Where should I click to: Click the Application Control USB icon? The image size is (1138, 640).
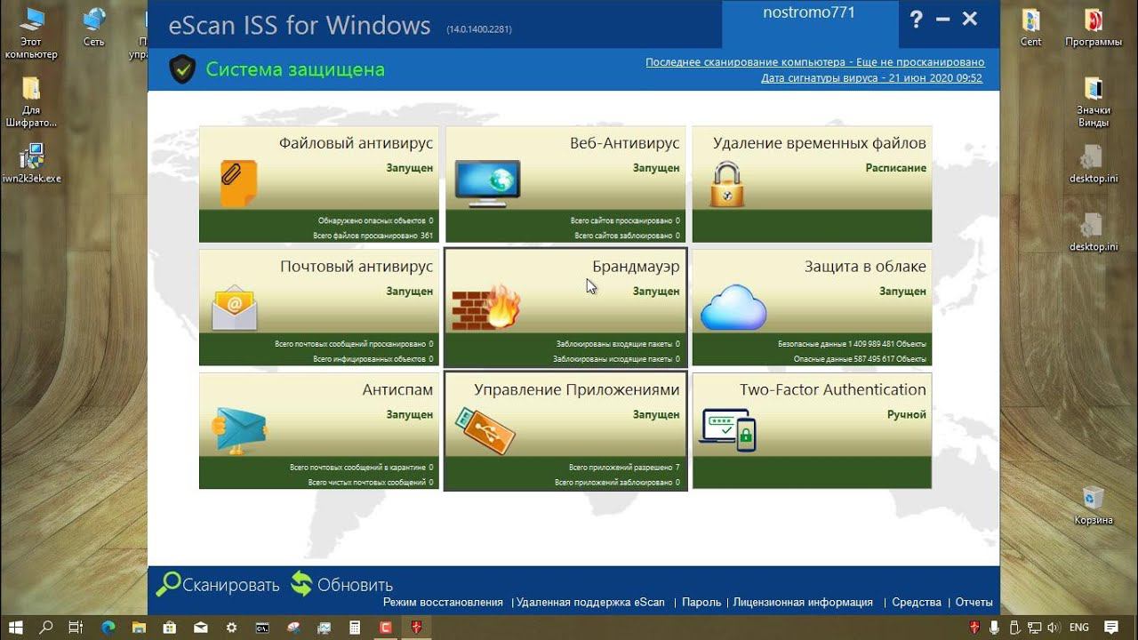pyautogui.click(x=485, y=430)
